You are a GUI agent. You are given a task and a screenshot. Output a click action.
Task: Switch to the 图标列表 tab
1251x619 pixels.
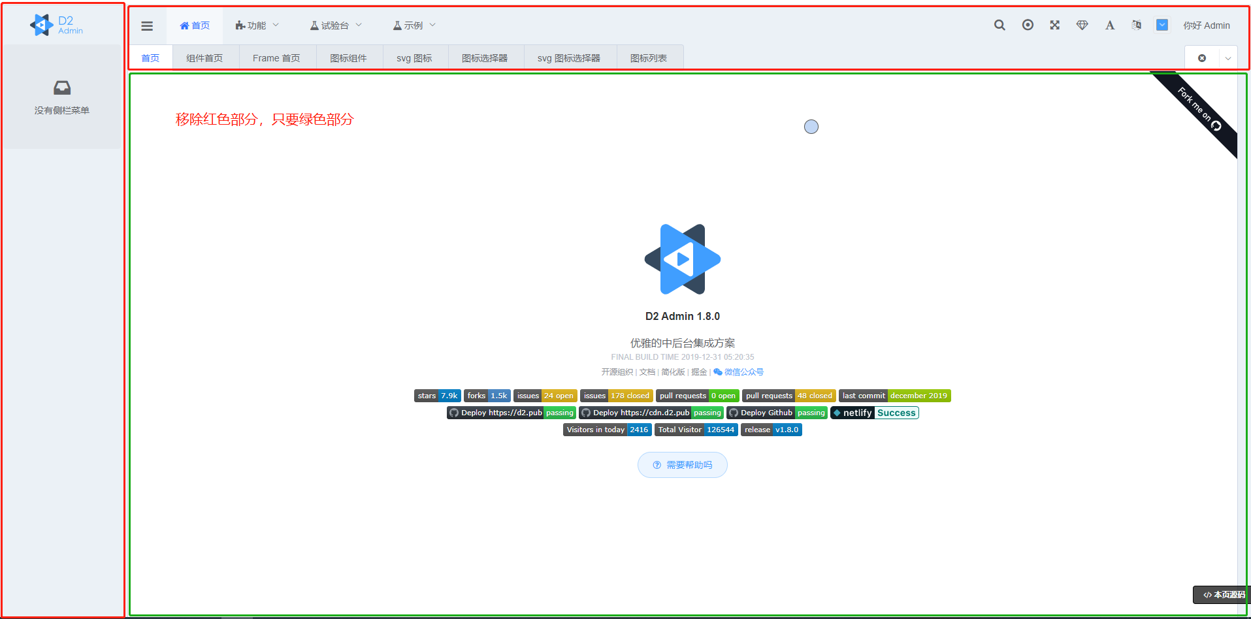click(x=649, y=58)
